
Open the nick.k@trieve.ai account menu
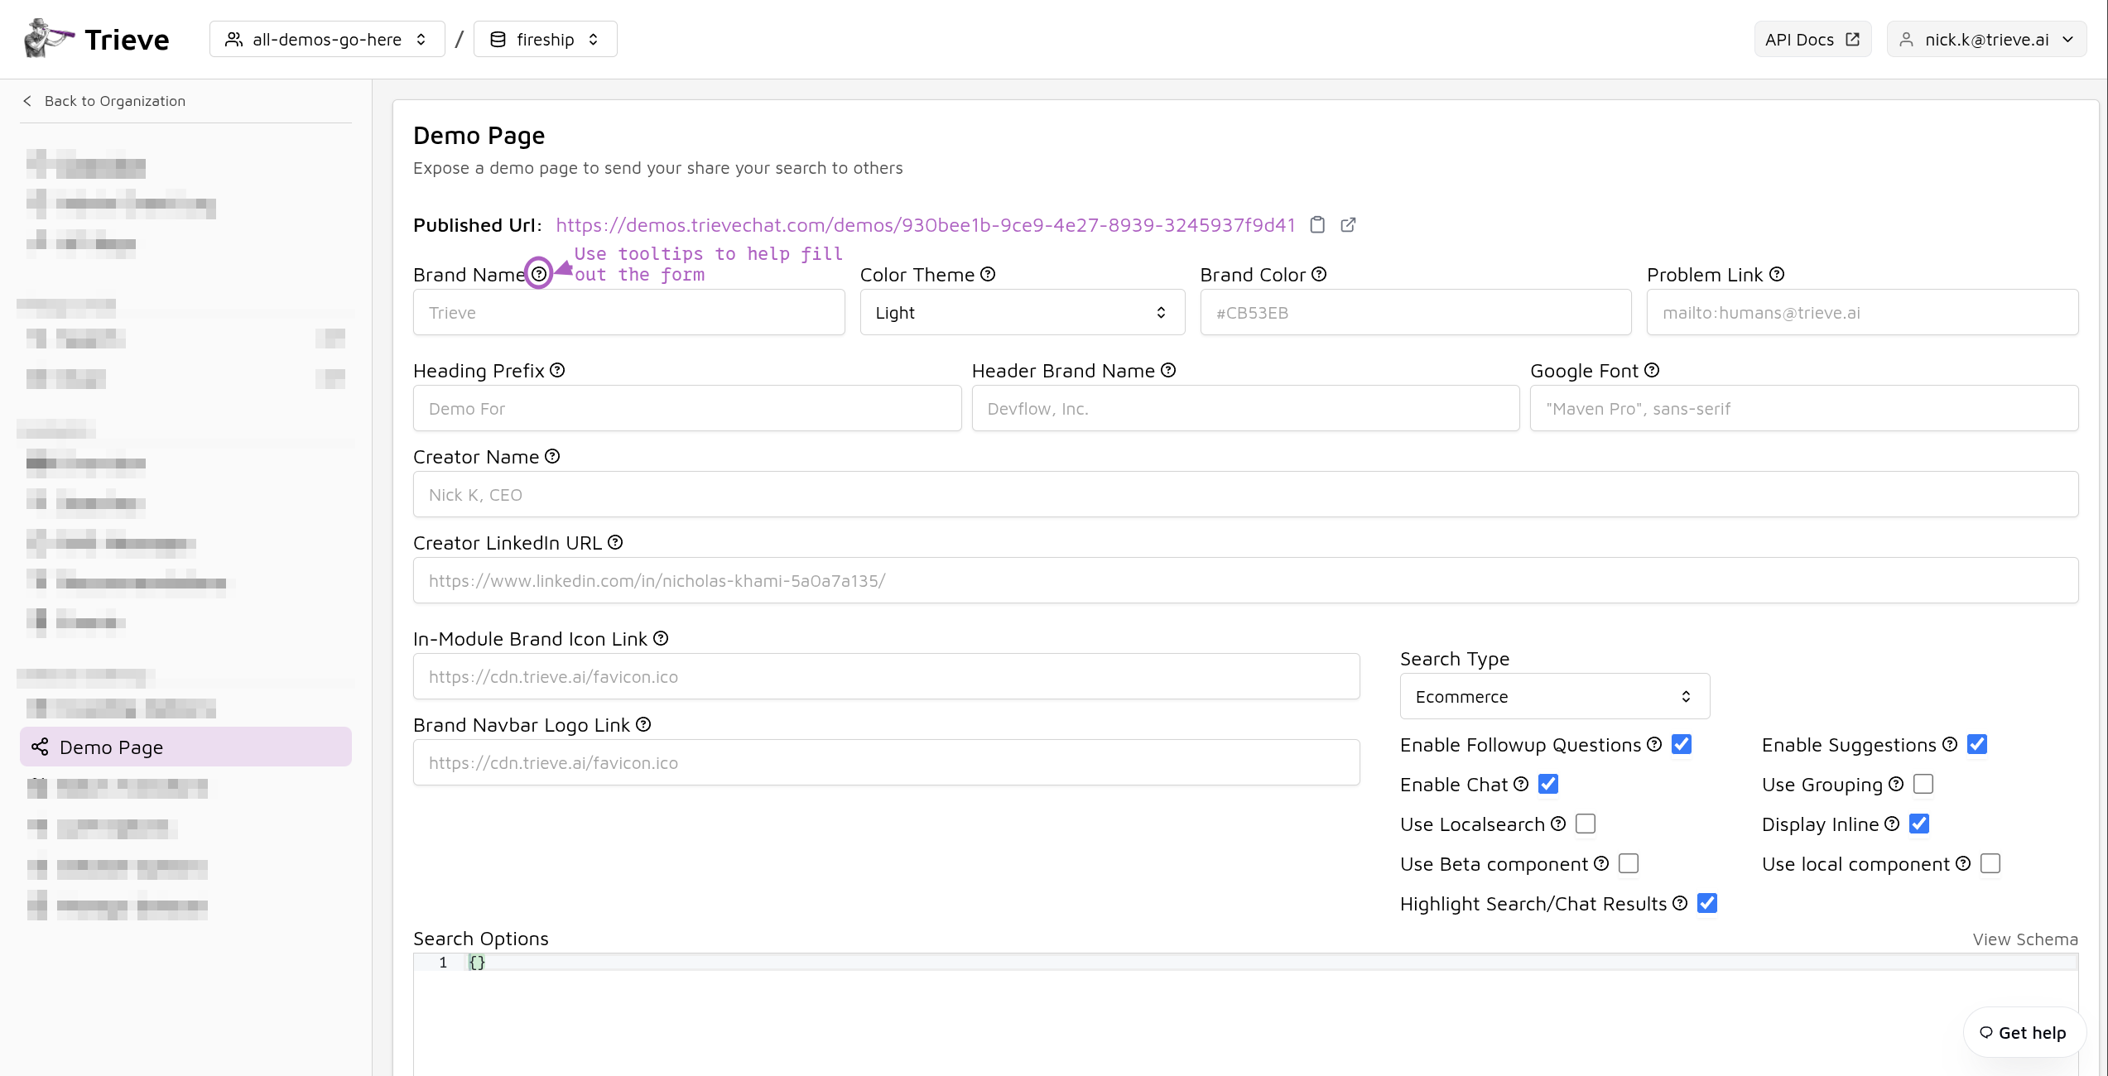pos(1986,39)
